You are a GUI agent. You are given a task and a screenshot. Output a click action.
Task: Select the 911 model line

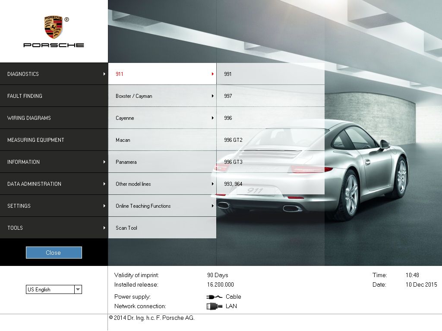click(x=162, y=74)
